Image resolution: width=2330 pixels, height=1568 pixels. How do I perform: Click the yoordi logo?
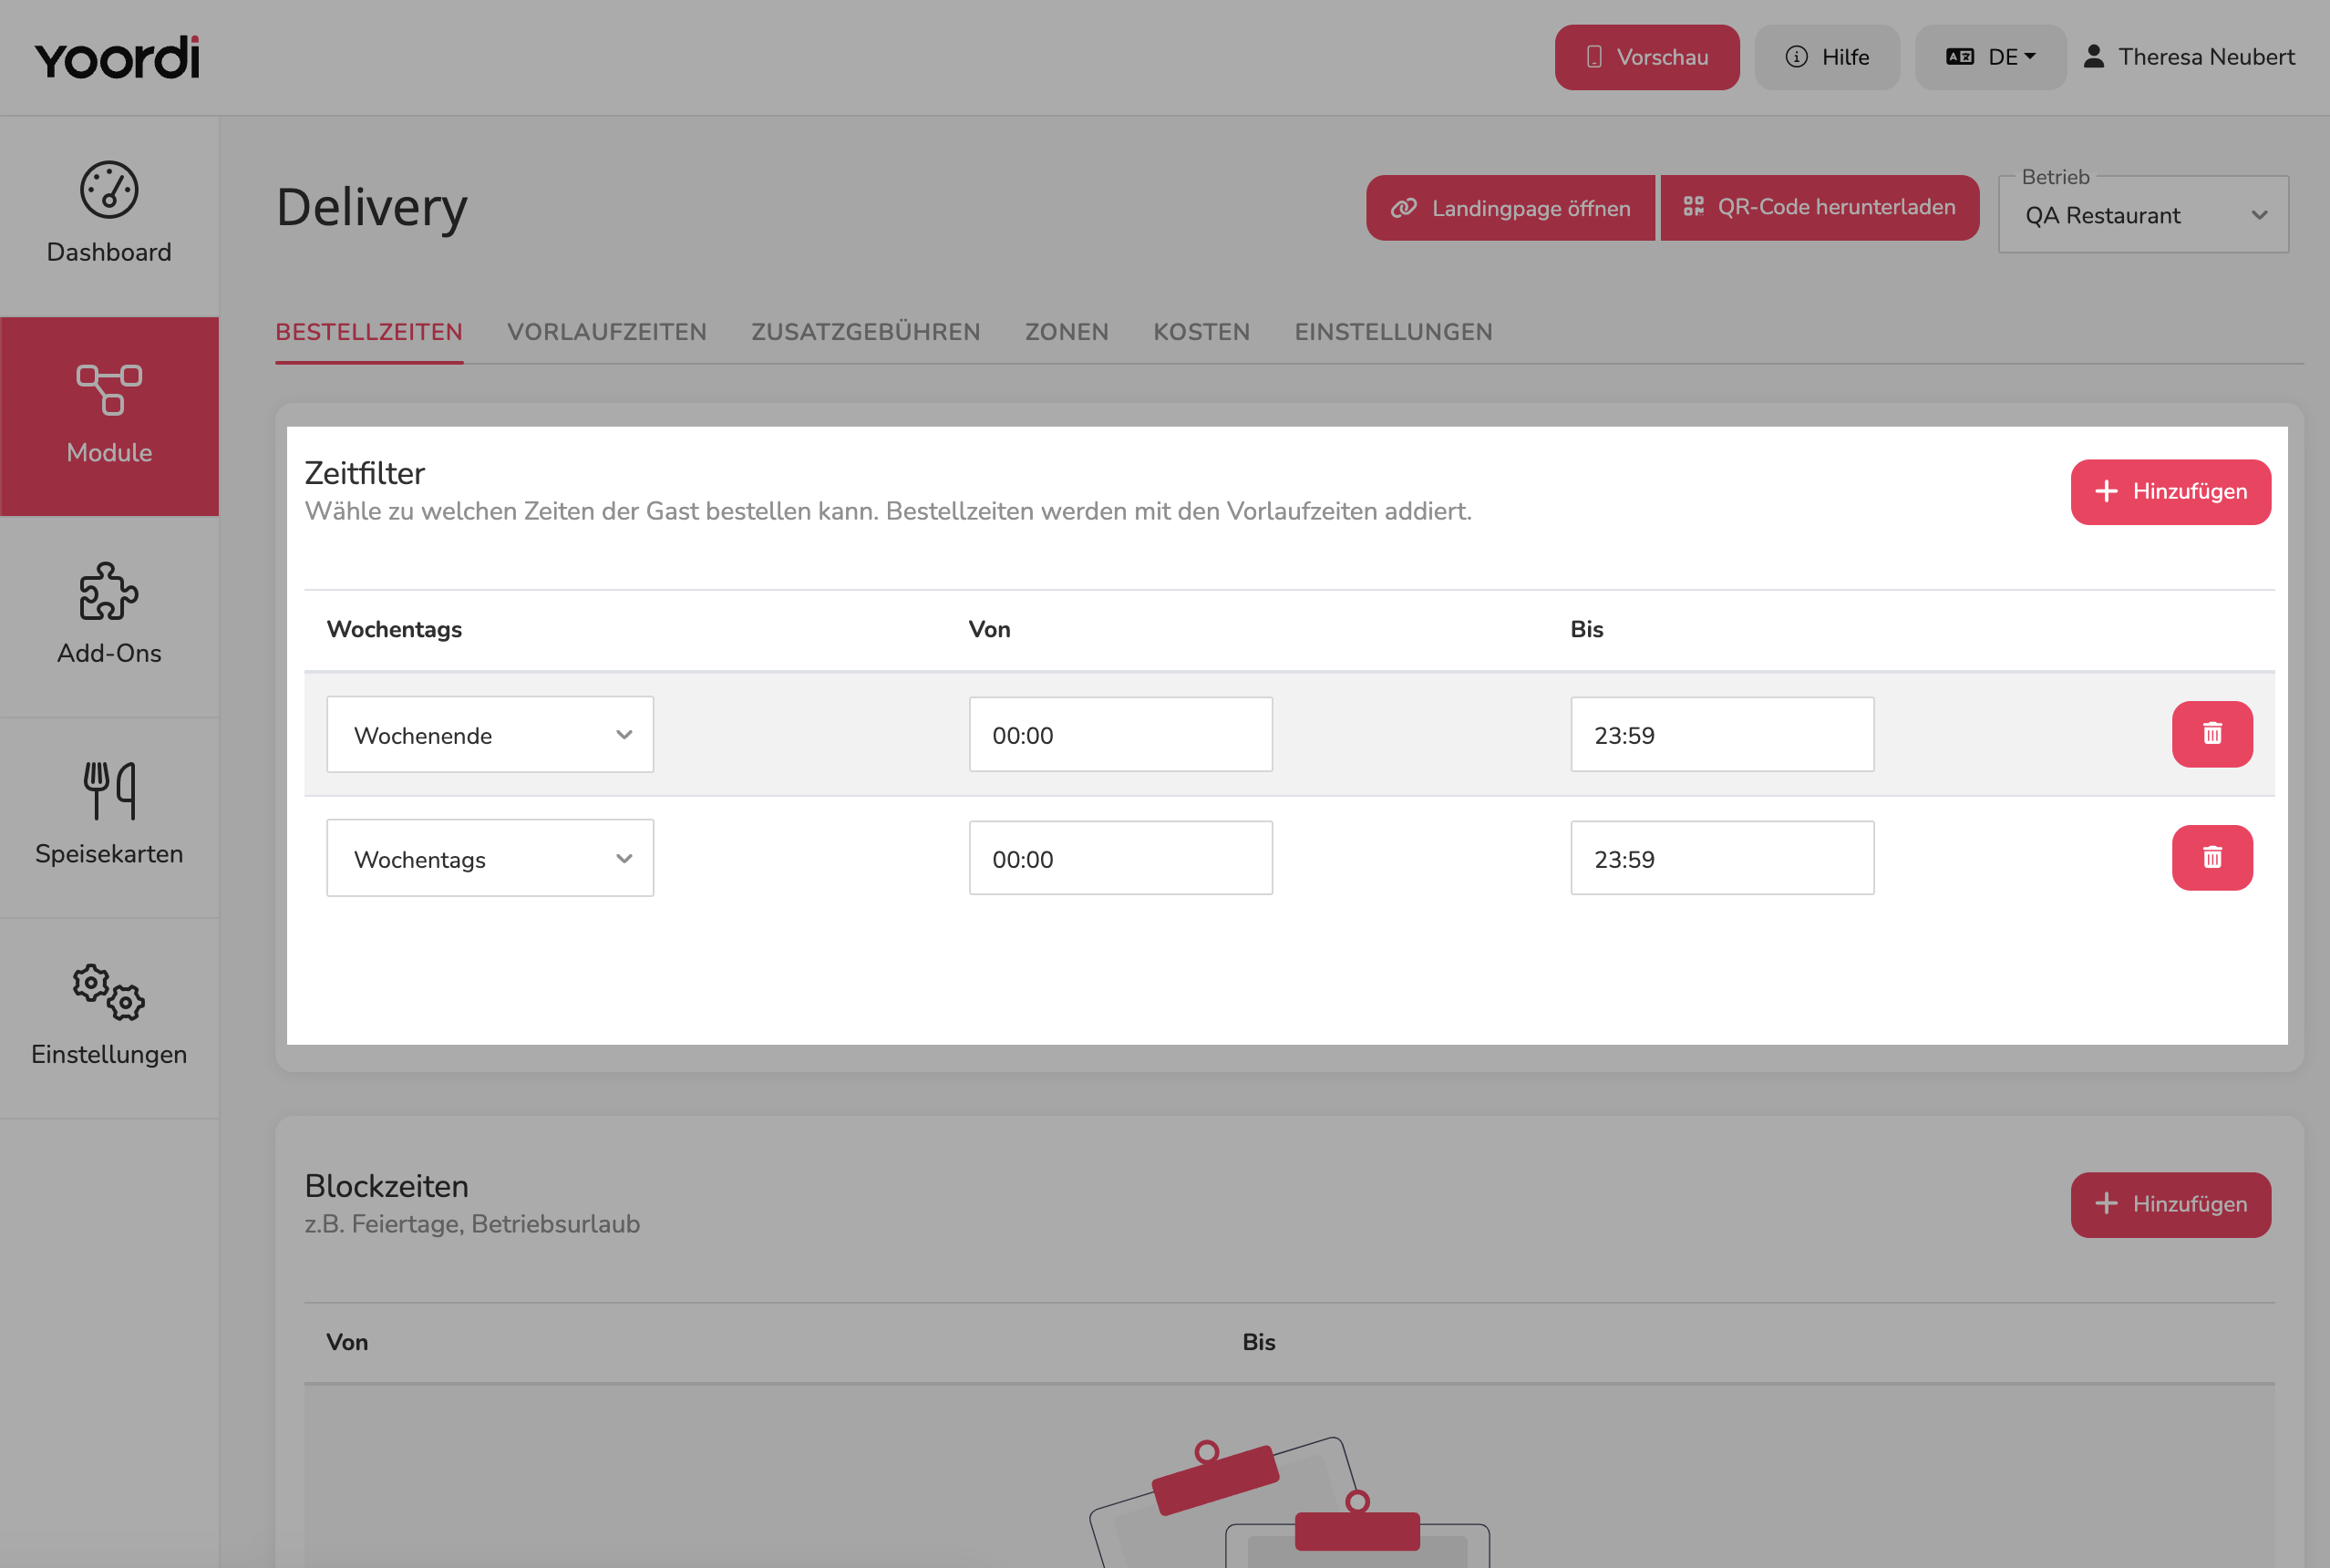coord(117,58)
